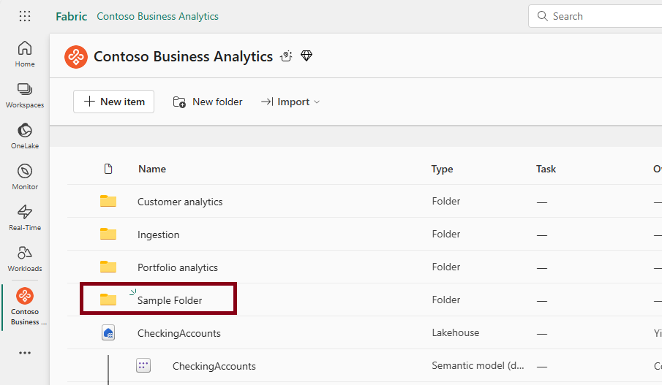Open the Sample Folder

tap(170, 300)
